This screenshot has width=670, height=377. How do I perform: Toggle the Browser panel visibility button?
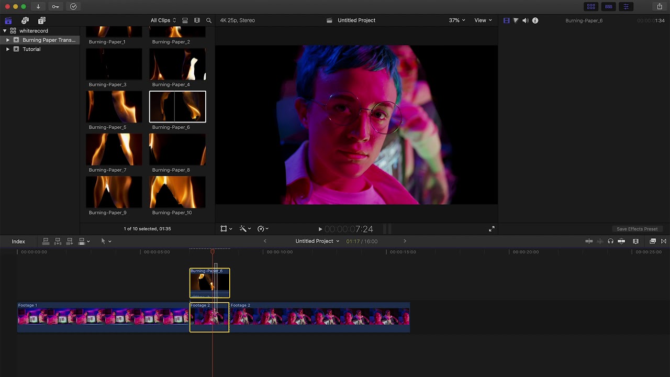591,7
